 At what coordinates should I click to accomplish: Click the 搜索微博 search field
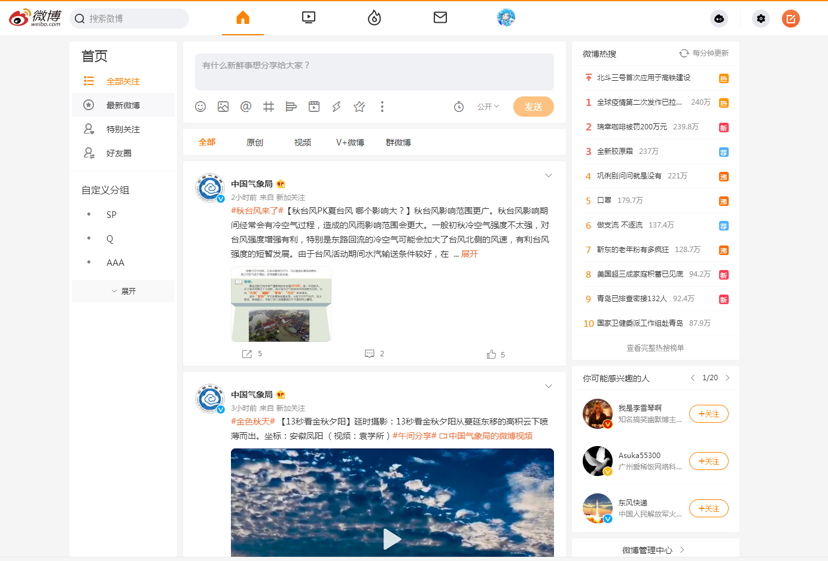[129, 19]
